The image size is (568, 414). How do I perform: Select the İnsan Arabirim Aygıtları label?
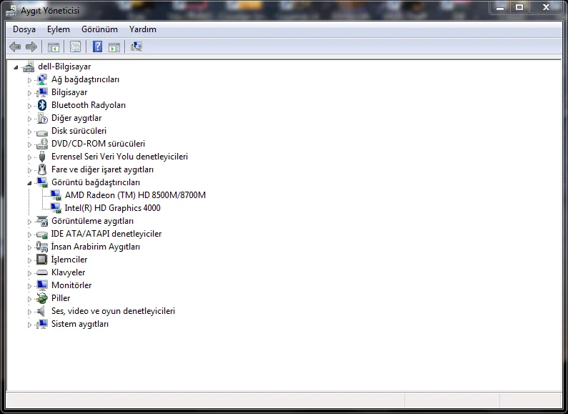pos(95,247)
